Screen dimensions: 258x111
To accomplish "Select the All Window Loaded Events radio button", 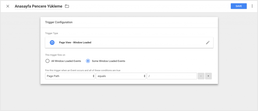I will pos(47,61).
